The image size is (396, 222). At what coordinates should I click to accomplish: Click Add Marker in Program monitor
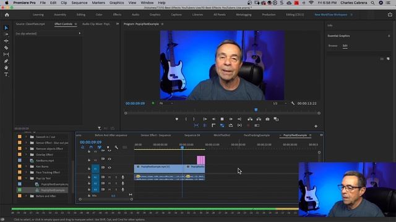coord(177,119)
